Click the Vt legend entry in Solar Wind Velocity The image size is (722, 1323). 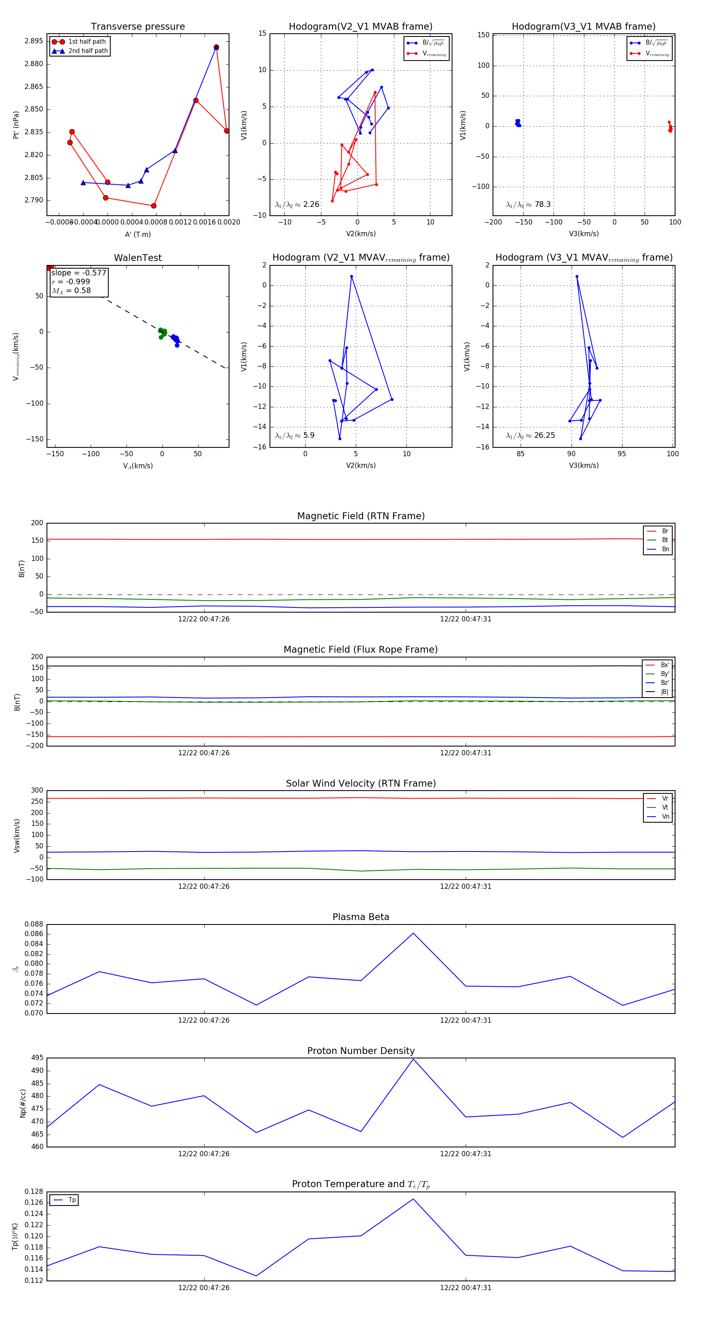658,807
